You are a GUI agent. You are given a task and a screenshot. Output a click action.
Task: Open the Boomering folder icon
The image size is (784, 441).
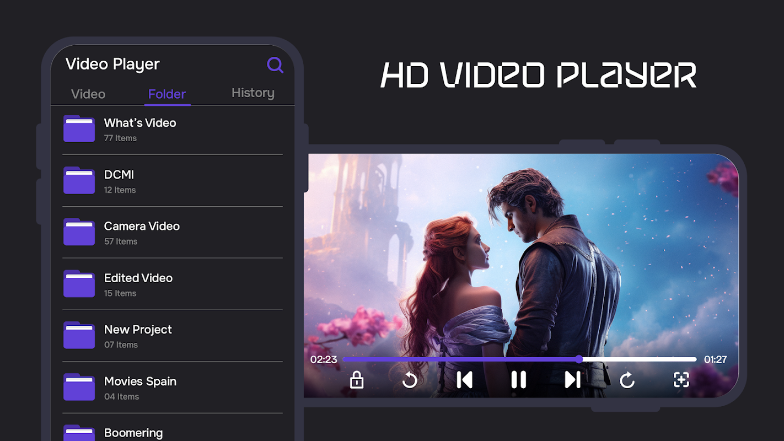[79, 433]
